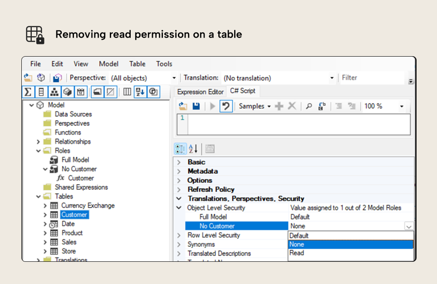Undo changes with the undo arrow icon

coord(226,106)
